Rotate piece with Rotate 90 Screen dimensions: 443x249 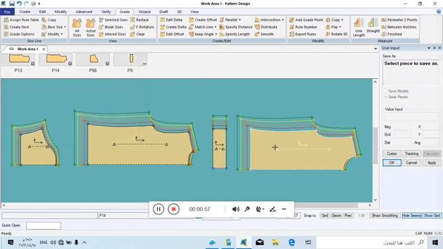tap(336, 34)
